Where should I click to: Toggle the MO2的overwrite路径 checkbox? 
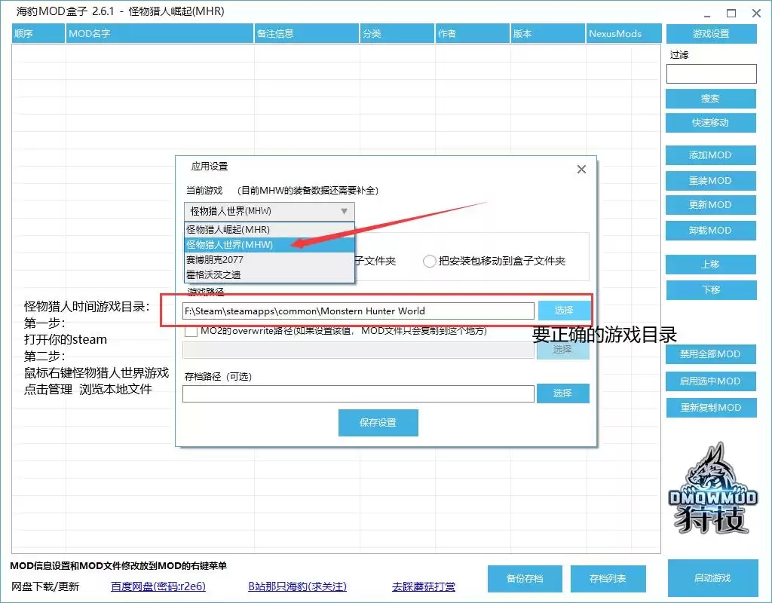[x=191, y=331]
